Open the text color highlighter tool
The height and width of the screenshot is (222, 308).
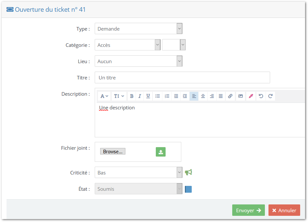[x=251, y=96]
